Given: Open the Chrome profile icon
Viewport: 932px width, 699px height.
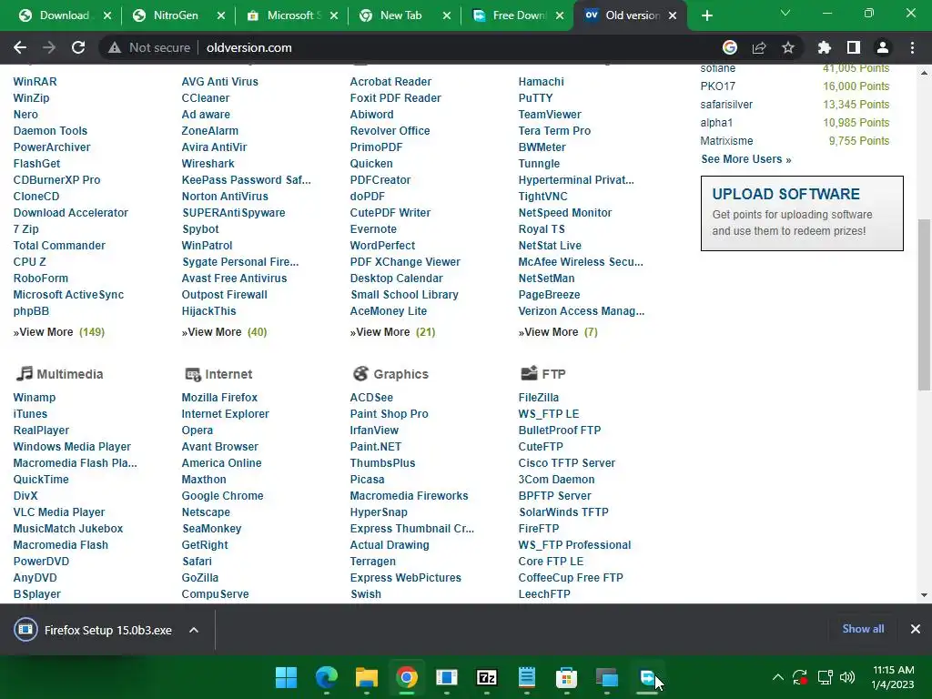Looking at the screenshot, I should [883, 47].
